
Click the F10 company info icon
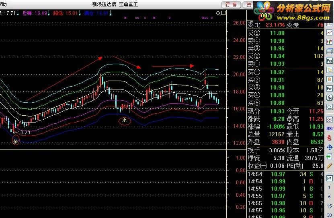coord(329,61)
